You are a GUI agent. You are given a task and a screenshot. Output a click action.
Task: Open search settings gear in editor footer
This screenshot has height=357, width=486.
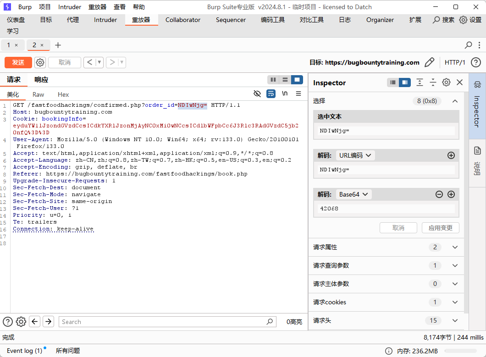21,322
